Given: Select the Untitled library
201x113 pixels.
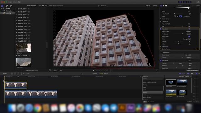Looking at the screenshot, I should click(7, 8).
